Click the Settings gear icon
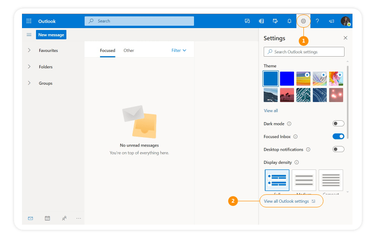The image size is (374, 242). tap(303, 21)
